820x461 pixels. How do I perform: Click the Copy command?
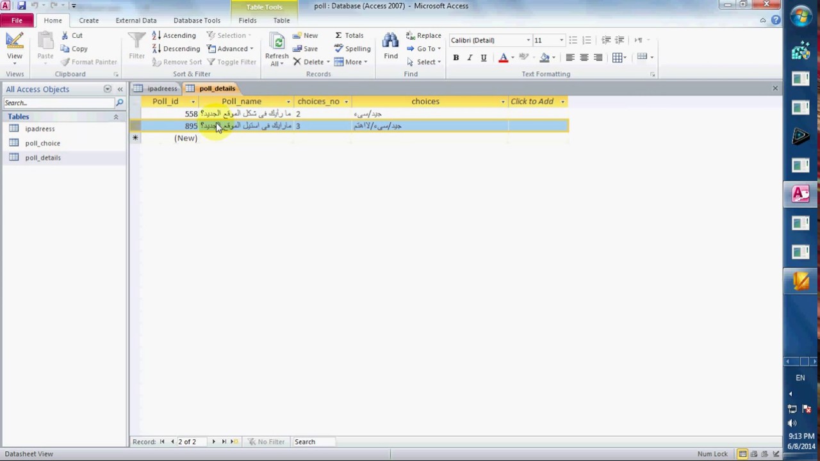click(x=74, y=49)
